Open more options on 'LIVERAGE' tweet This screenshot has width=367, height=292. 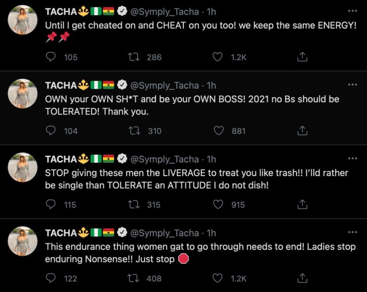(353, 158)
